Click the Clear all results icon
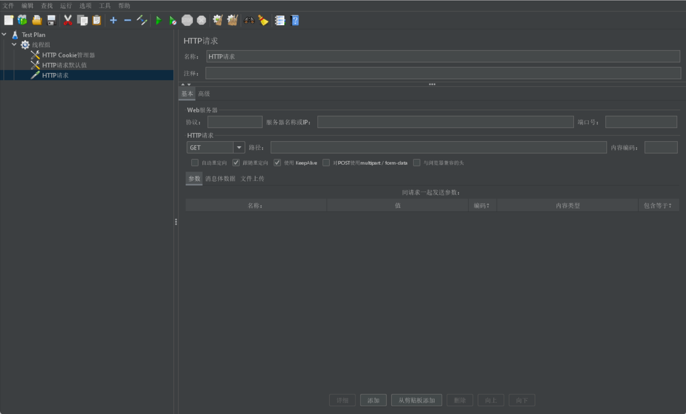686x414 pixels. (x=232, y=20)
